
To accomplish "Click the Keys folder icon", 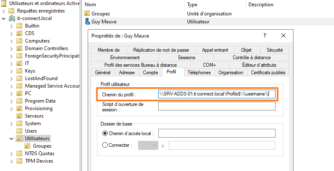I will click(19, 71).
